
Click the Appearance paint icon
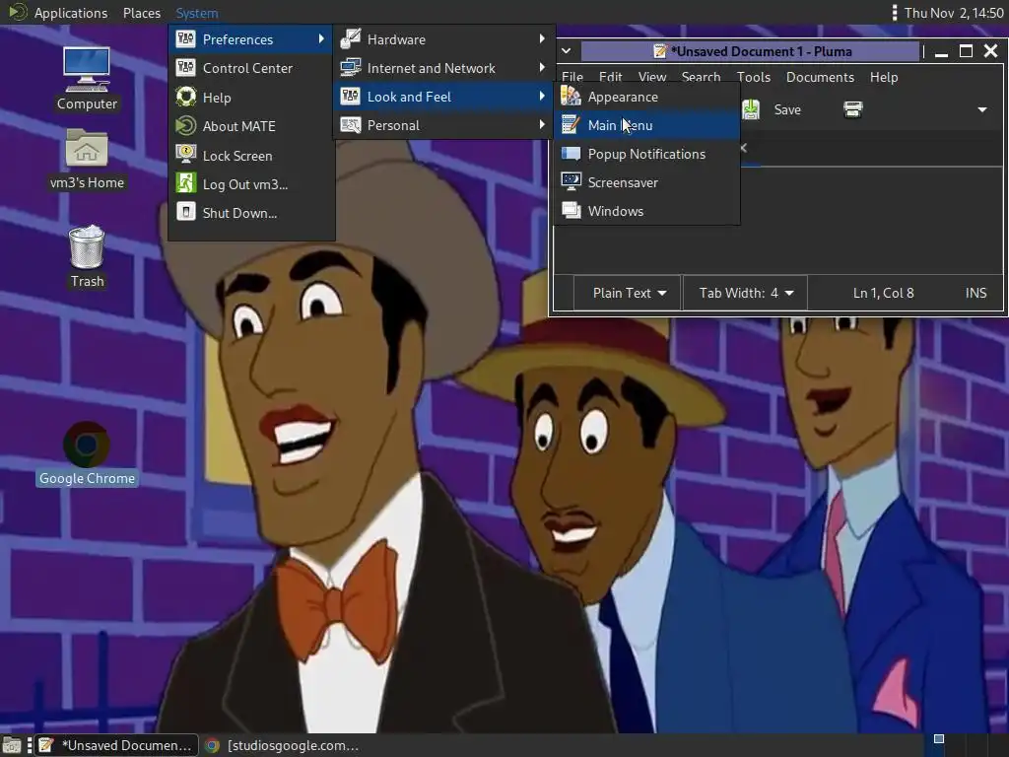(571, 97)
